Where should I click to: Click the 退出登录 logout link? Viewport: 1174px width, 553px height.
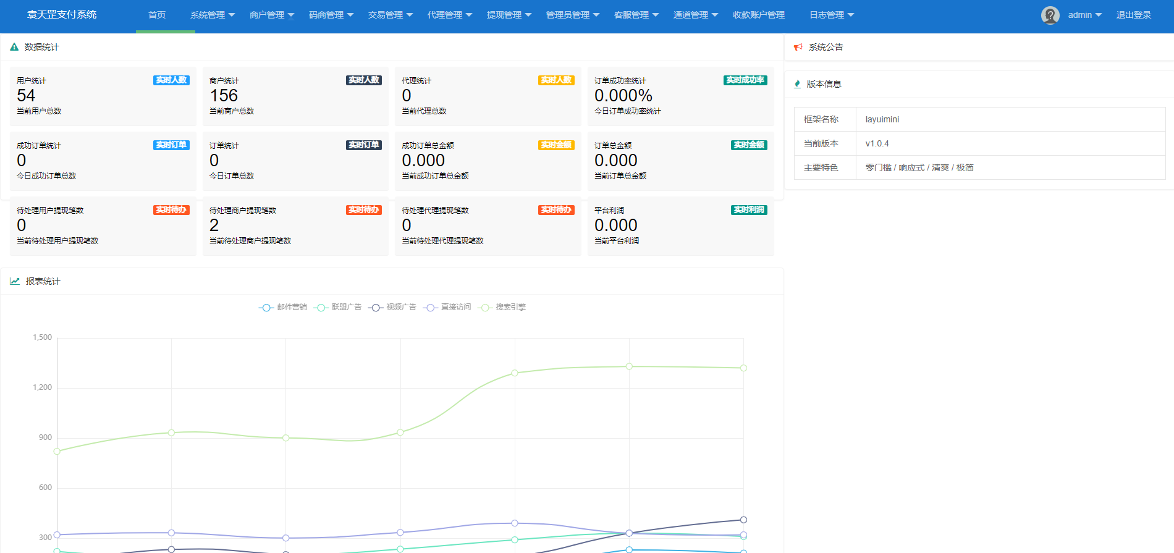coord(1133,15)
